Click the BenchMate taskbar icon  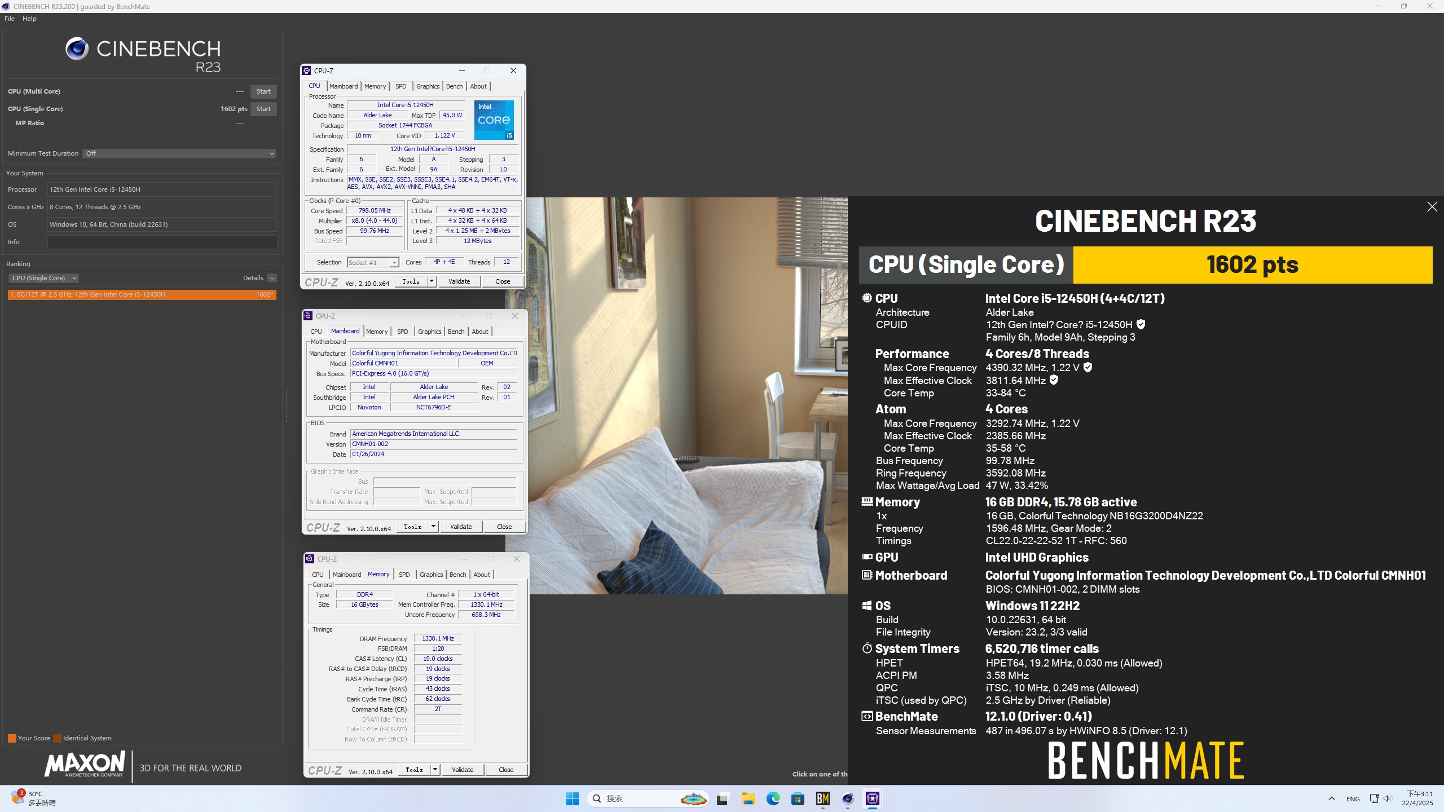[822, 798]
